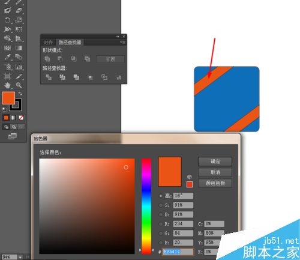Select the H hue radio button

(161, 196)
